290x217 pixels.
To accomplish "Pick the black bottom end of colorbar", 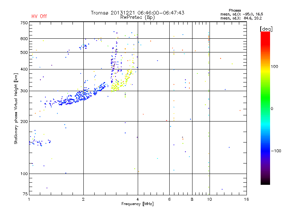I will [265, 183].
